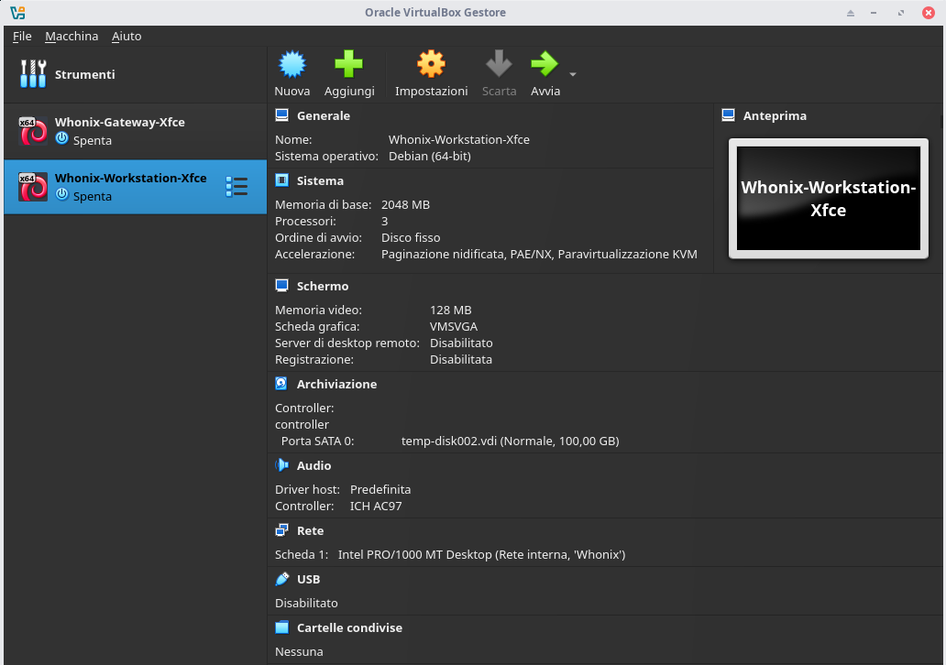Click the Archiviazione section heading
The image size is (946, 665).
tap(336, 384)
